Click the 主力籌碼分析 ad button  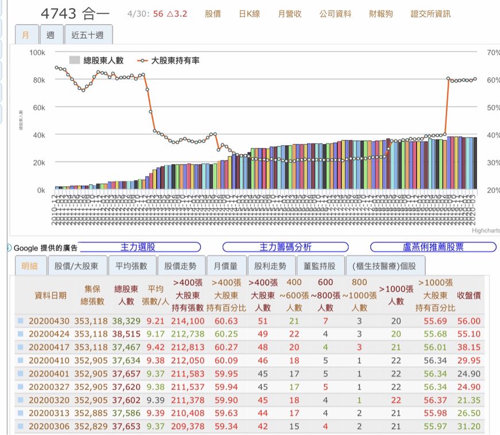tap(285, 247)
